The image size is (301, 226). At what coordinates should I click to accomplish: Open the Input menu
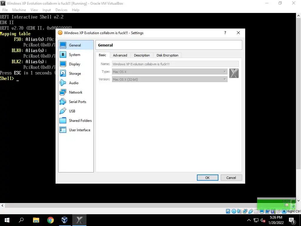(x=47, y=10)
